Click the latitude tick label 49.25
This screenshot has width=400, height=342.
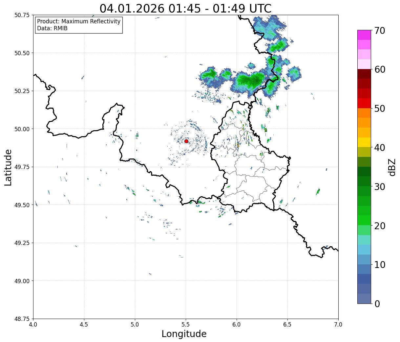(22, 243)
